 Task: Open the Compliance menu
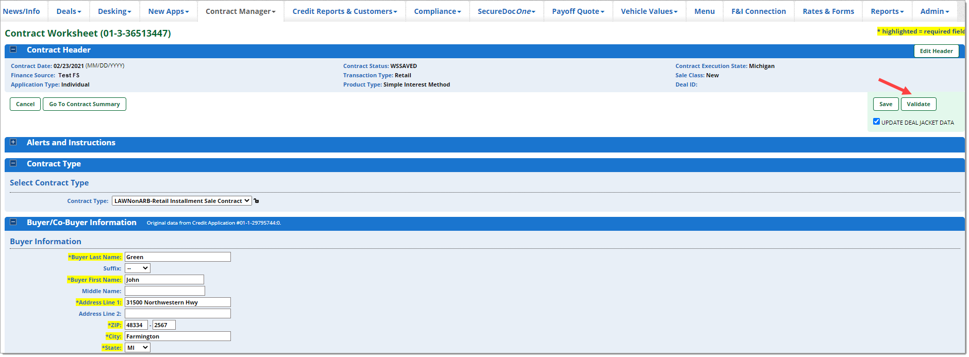pyautogui.click(x=438, y=11)
